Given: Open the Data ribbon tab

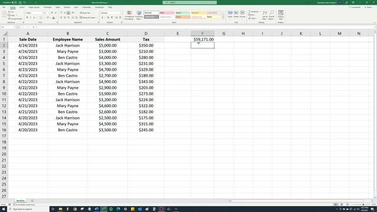Looking at the screenshot, I should 58,8.
